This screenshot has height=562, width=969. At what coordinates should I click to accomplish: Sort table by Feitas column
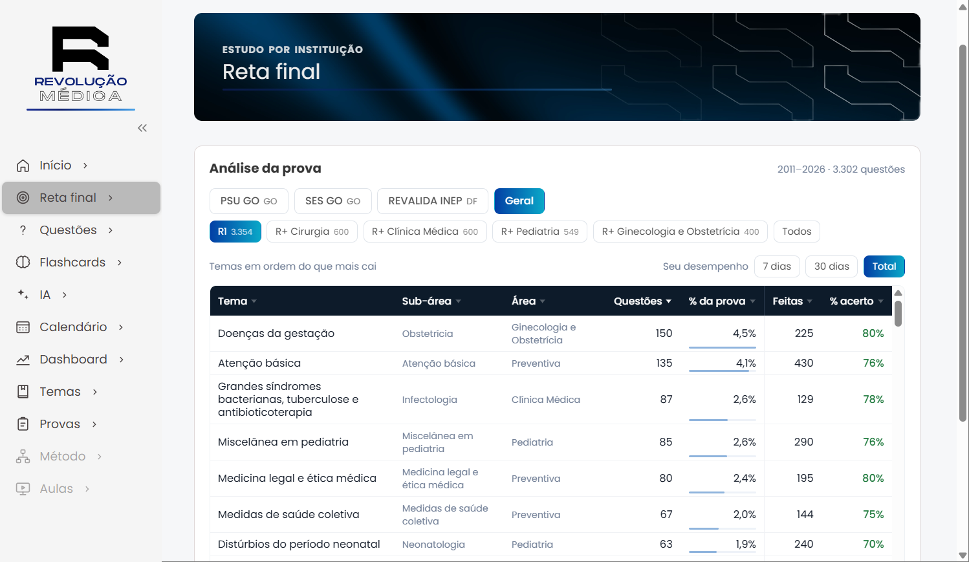click(x=792, y=301)
